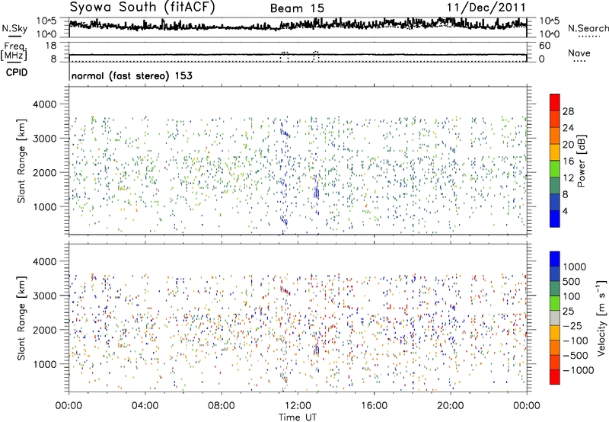Click 'normal (fast stereo) 153' text
This screenshot has height=422, width=609.
pos(132,75)
